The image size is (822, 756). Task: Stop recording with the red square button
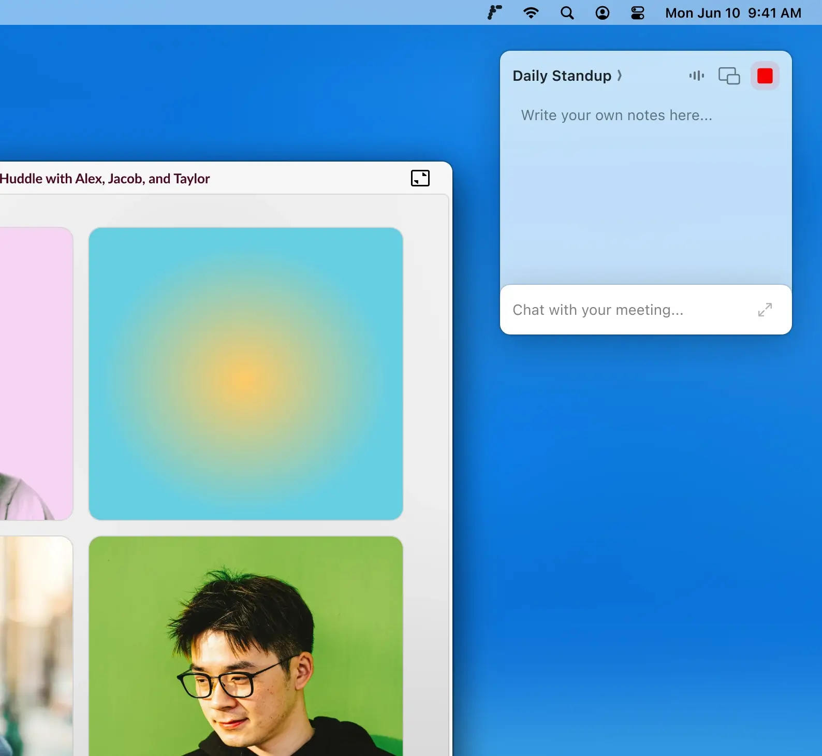coord(765,76)
